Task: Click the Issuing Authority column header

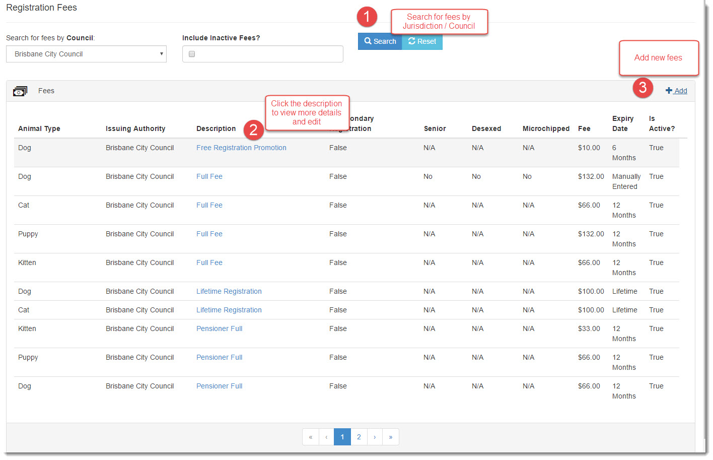Action: click(x=135, y=128)
